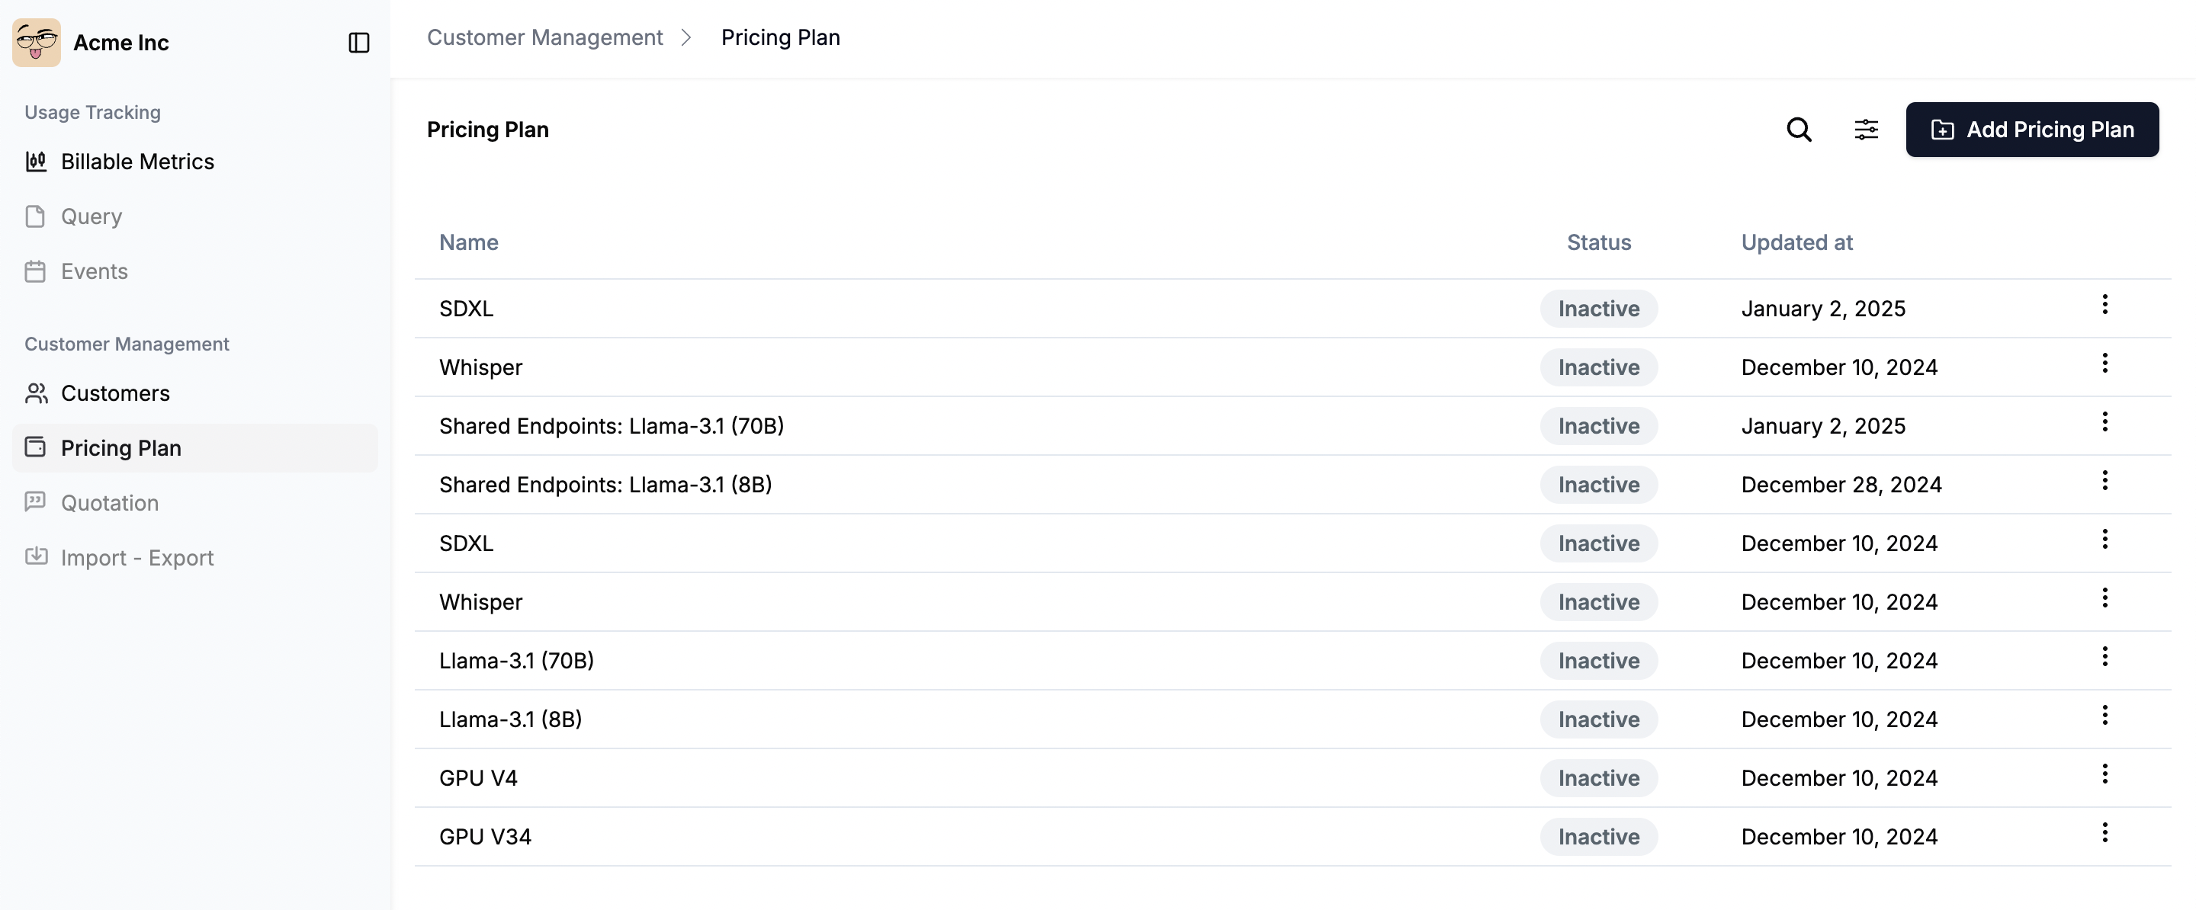Open Events via its calendar icon

[36, 271]
